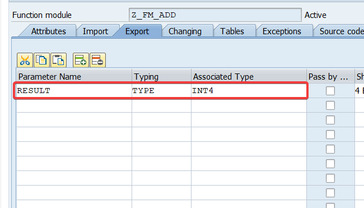
Task: Click the Parameter Name column header
Action: coord(74,76)
